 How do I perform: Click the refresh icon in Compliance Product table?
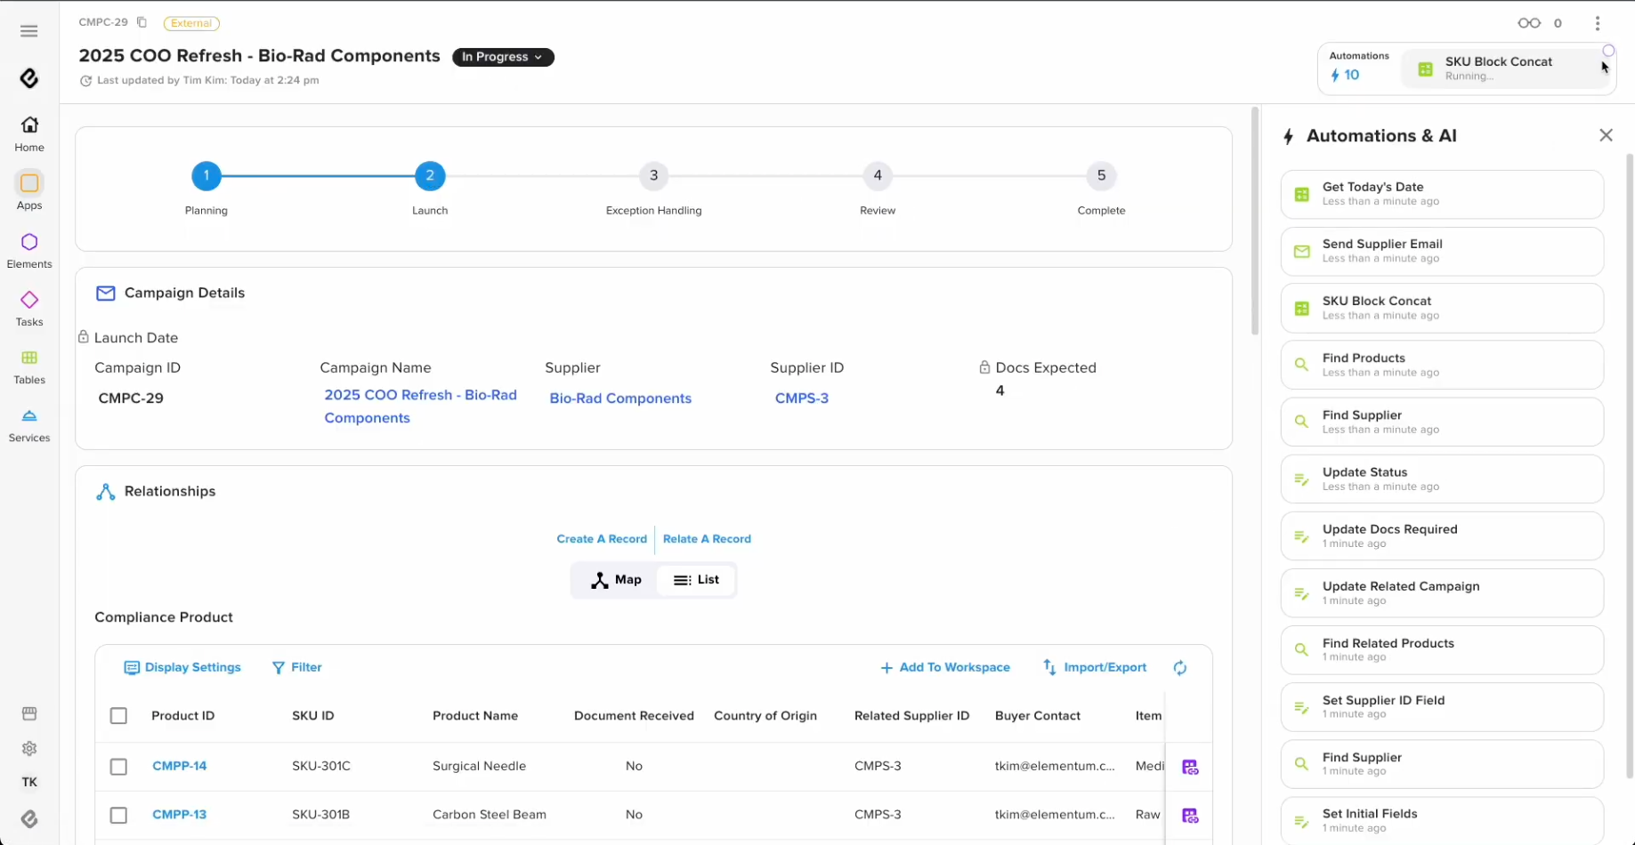[x=1179, y=668]
